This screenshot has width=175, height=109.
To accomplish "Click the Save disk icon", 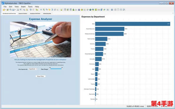I will coord(13,10).
